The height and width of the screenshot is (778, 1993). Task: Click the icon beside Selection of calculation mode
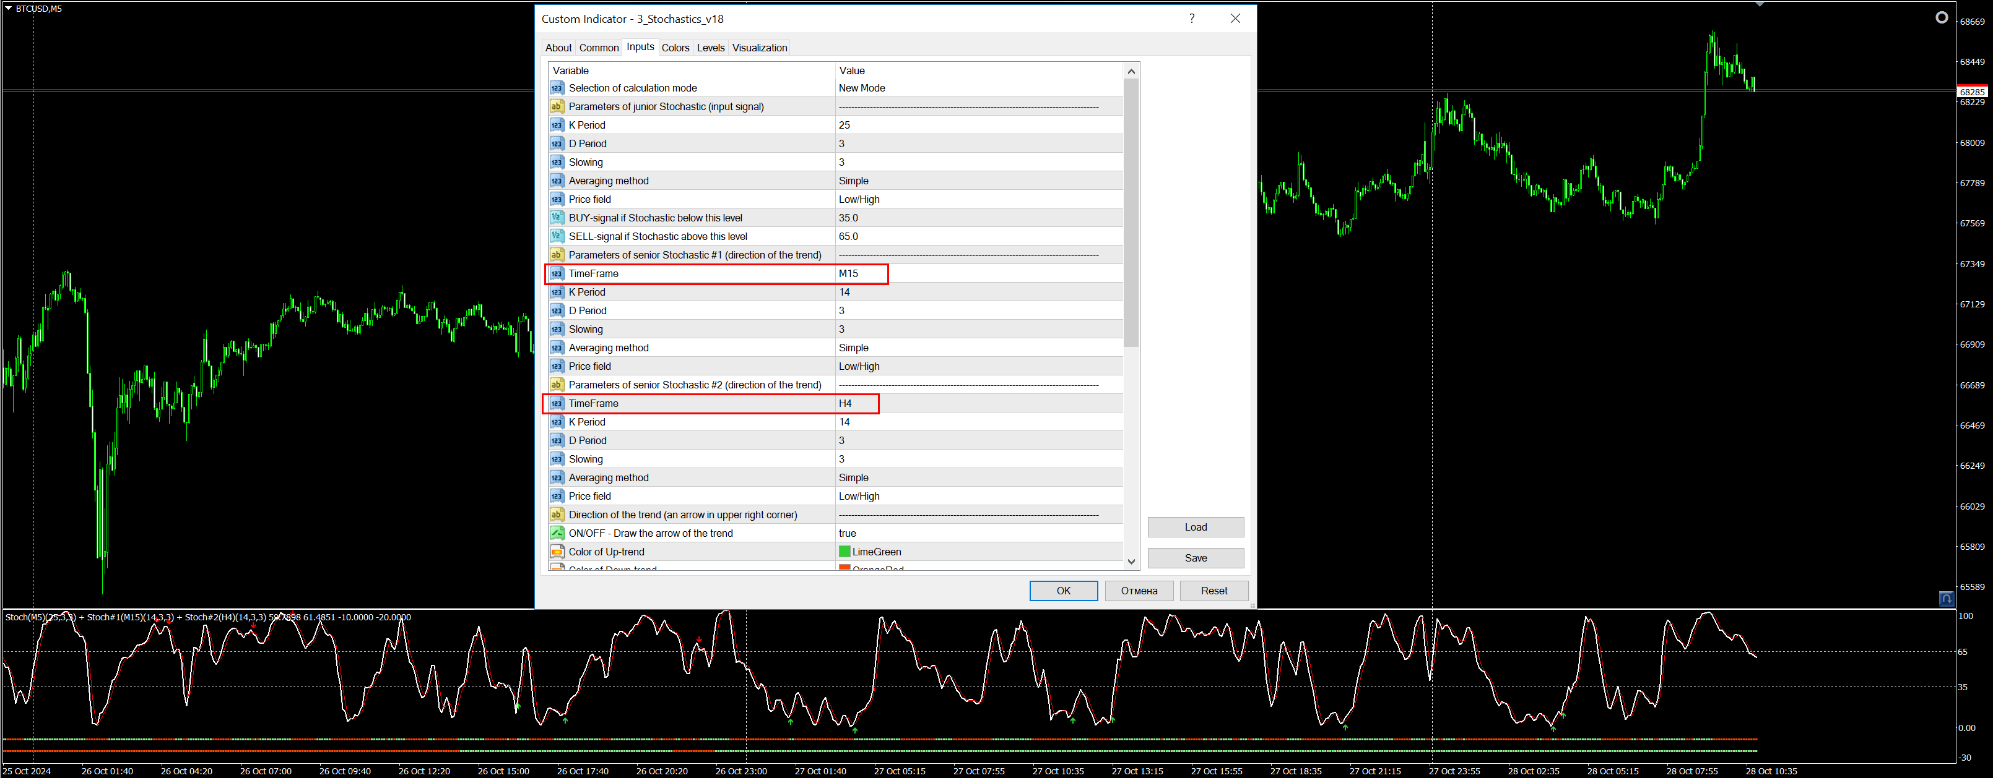pyautogui.click(x=556, y=88)
